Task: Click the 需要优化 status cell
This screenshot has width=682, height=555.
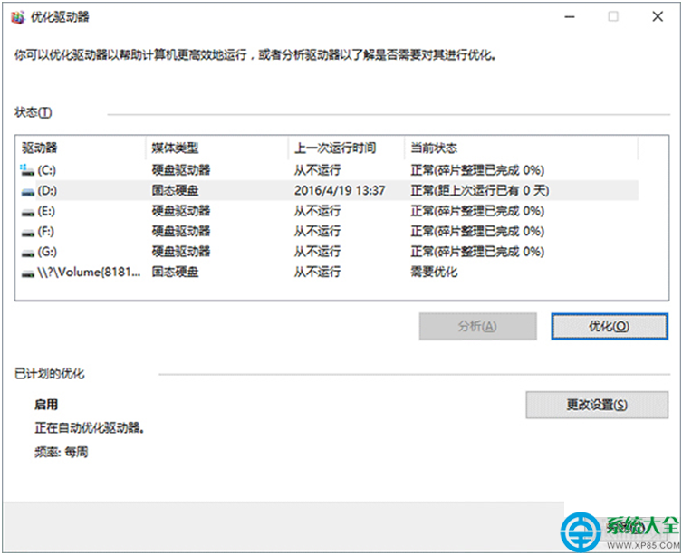Action: [x=434, y=273]
